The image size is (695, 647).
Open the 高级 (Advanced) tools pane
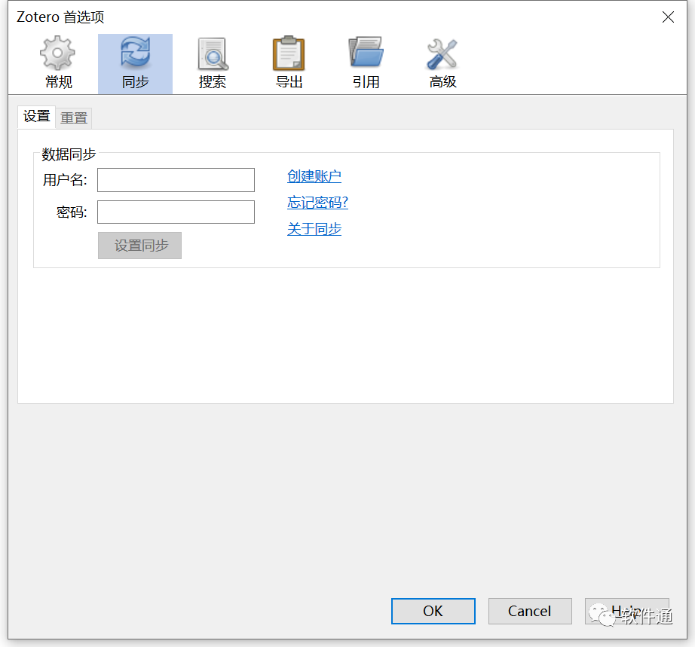click(x=442, y=63)
